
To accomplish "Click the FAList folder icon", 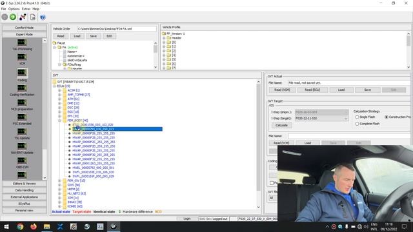I will tap(54, 43).
